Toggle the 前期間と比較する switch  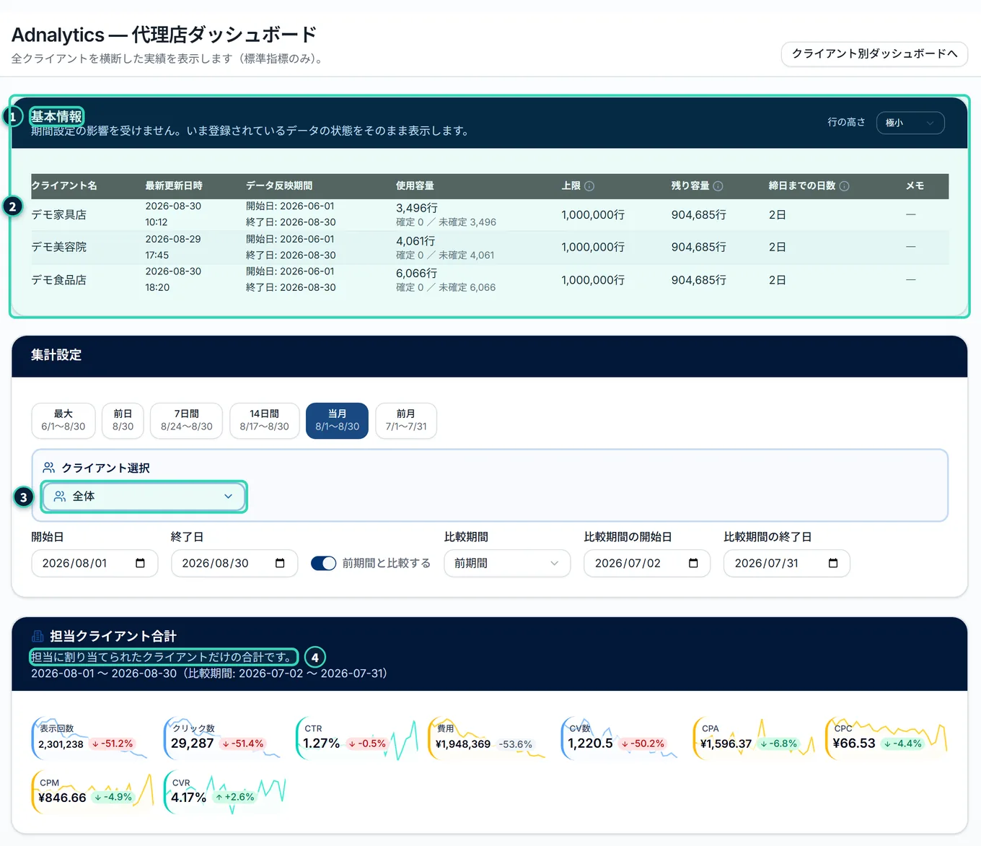[323, 563]
